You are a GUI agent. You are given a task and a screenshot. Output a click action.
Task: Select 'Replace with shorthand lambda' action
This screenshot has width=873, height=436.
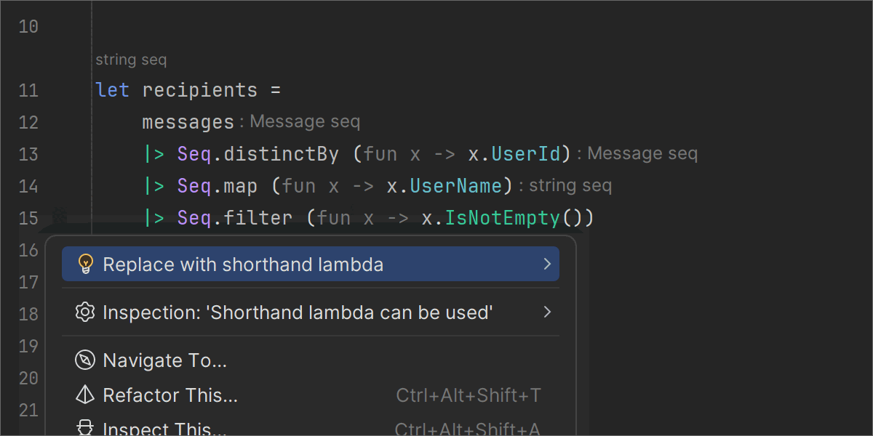coord(243,265)
